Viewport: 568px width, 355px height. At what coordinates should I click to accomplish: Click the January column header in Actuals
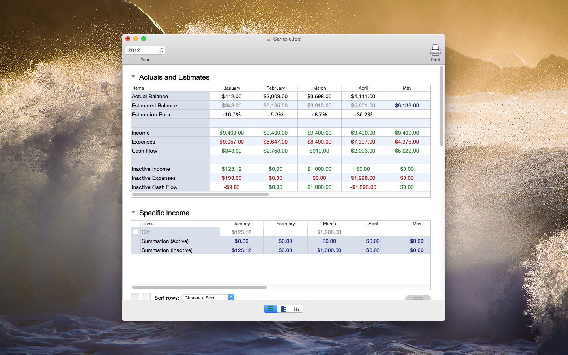pyautogui.click(x=232, y=88)
